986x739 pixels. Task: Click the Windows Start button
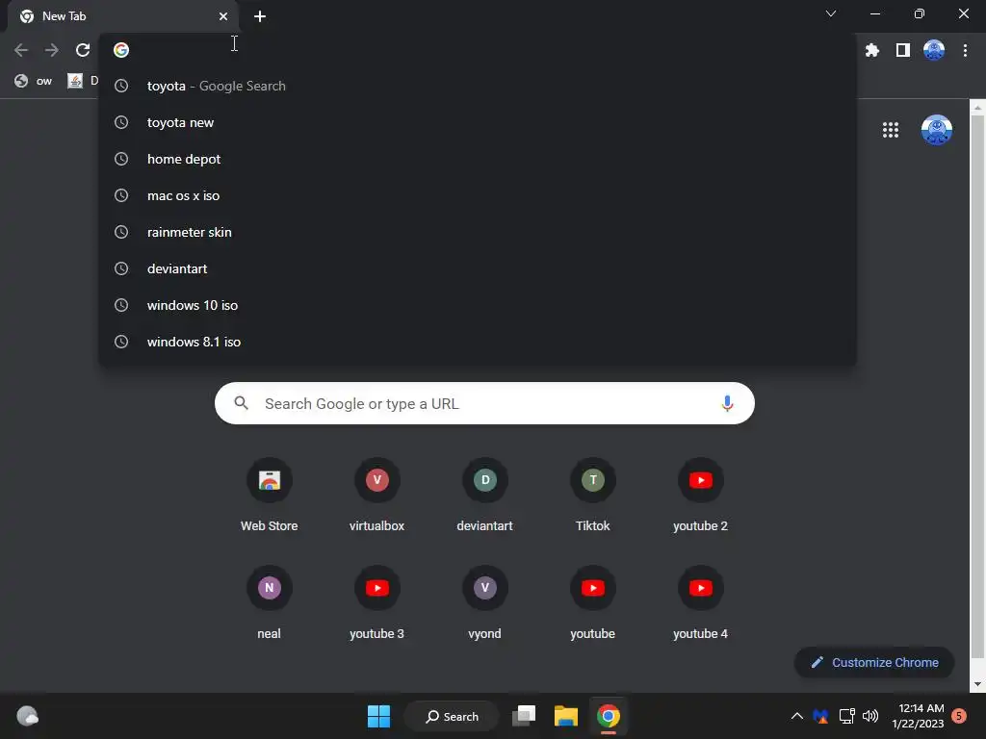378,716
